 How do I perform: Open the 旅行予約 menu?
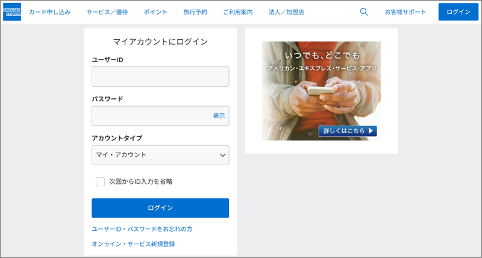(195, 12)
